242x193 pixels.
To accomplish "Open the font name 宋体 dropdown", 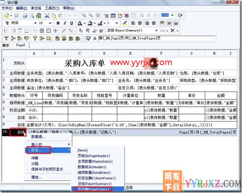I will [x=34, y=23].
